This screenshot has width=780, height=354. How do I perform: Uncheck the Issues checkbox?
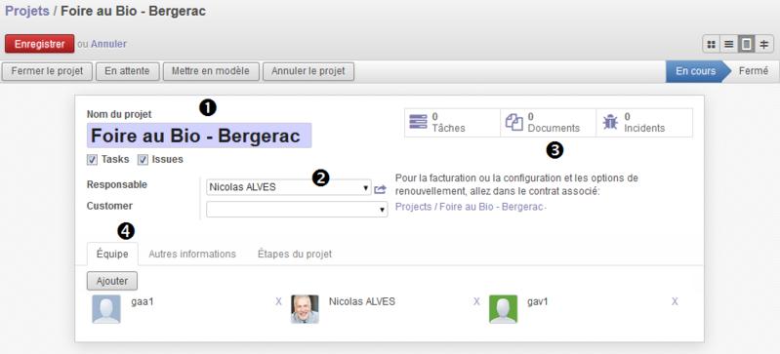click(x=143, y=160)
